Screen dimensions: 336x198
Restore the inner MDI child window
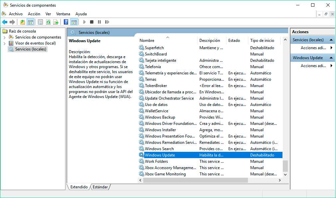(x=326, y=14)
